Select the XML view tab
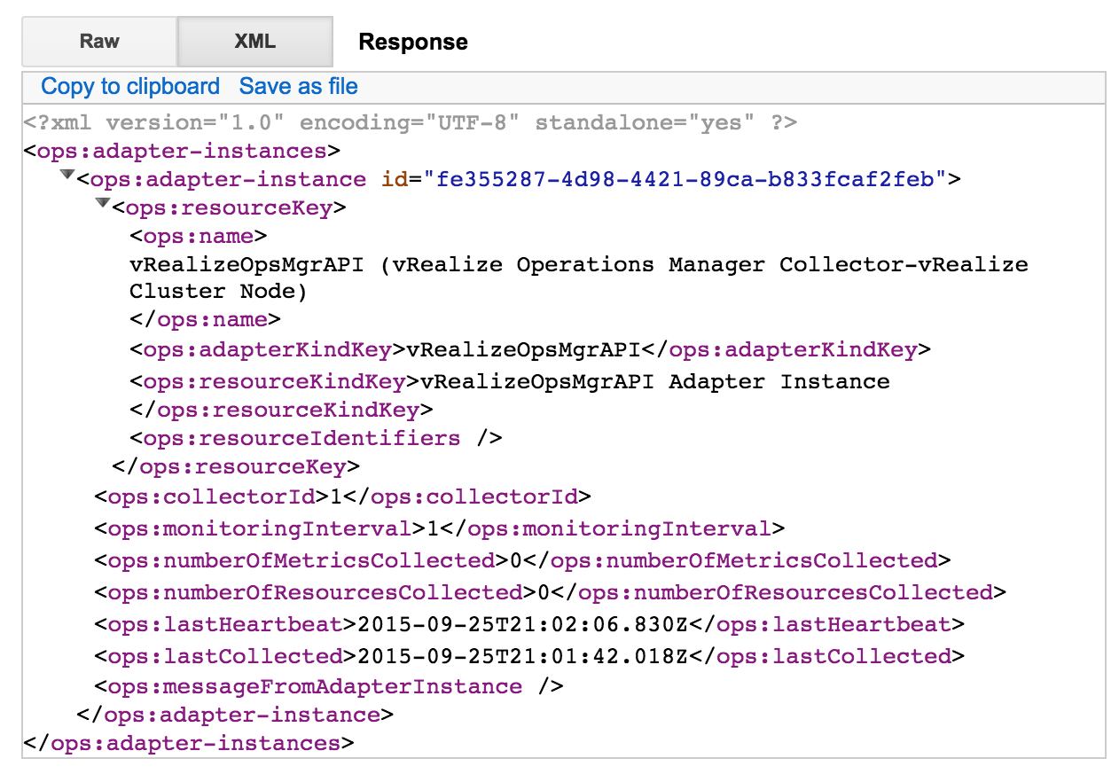Viewport: 1119px width, 782px height. 255,42
